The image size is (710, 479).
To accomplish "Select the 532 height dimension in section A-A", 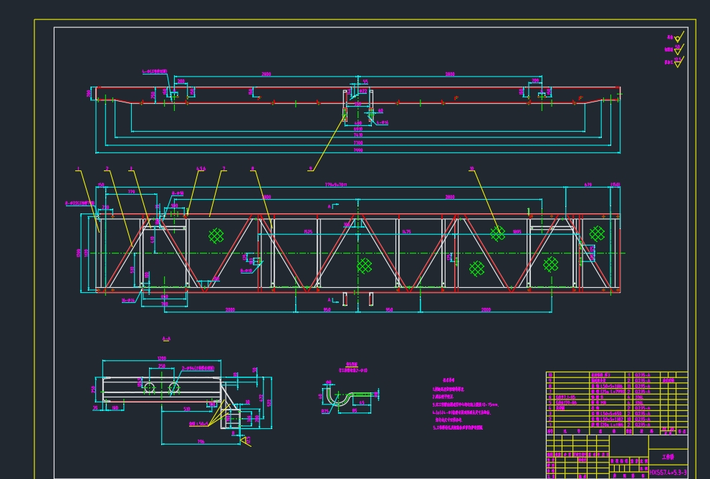I will (269, 403).
